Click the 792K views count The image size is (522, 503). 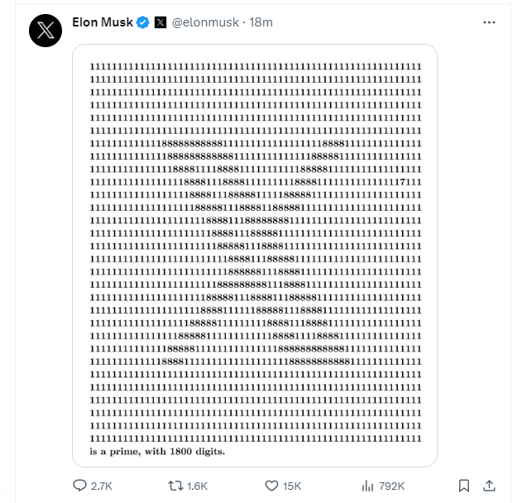pyautogui.click(x=392, y=486)
